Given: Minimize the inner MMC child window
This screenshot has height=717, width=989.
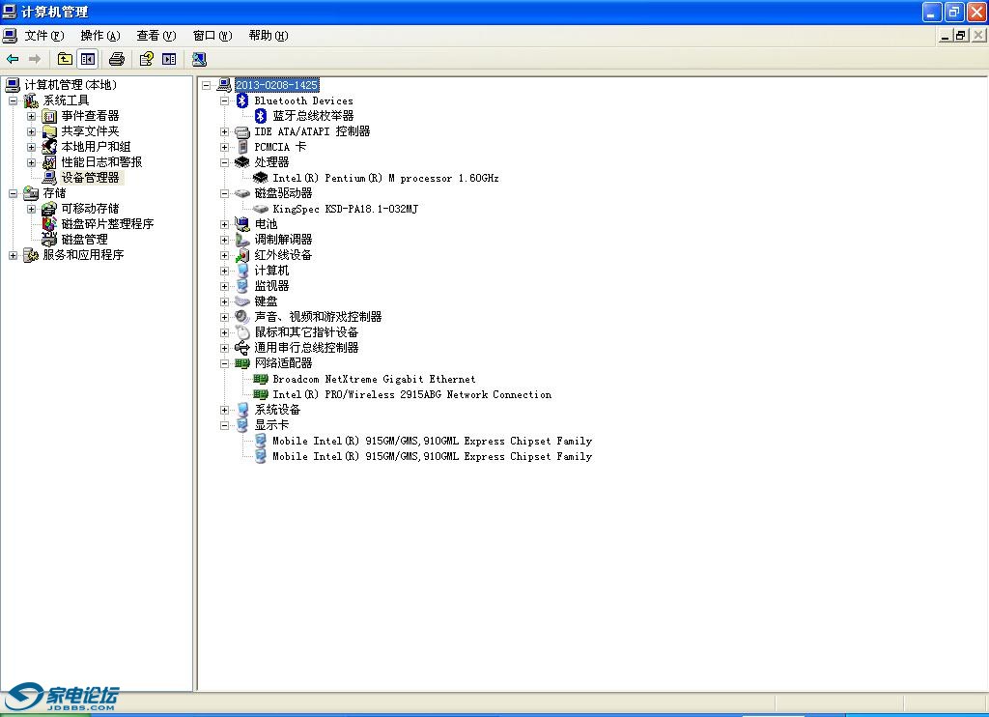Looking at the screenshot, I should [945, 36].
